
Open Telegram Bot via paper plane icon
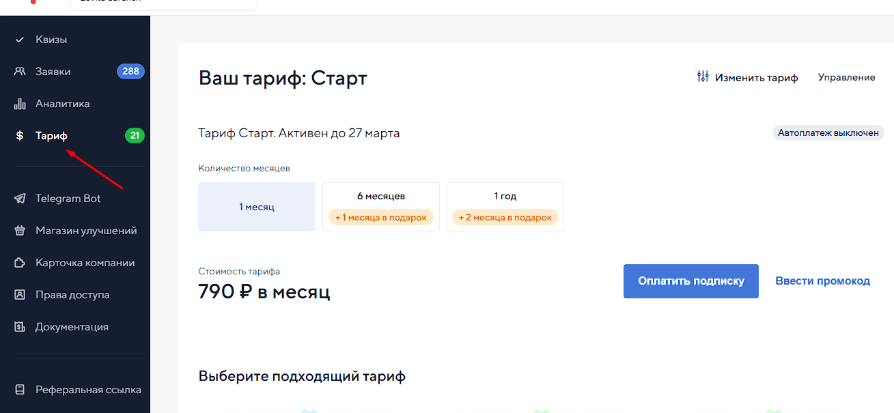20,198
